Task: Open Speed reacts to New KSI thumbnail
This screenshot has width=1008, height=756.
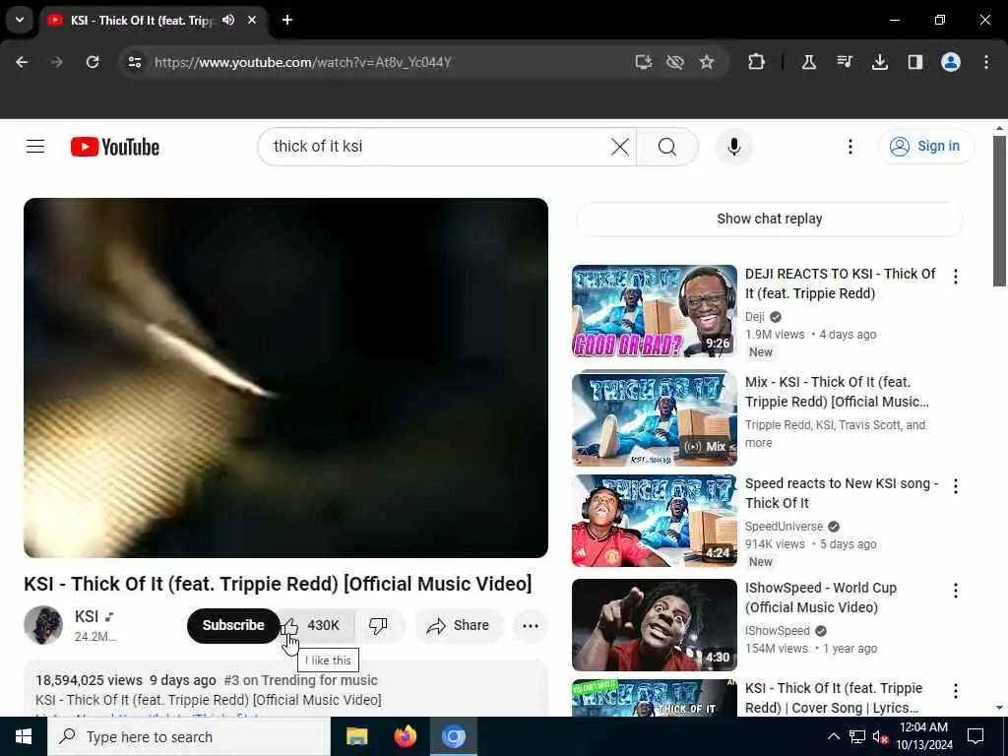Action: 655,521
